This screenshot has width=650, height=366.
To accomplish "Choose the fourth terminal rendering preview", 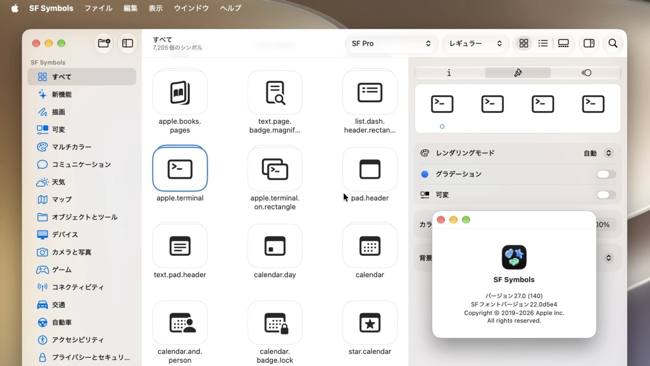I will click(593, 104).
